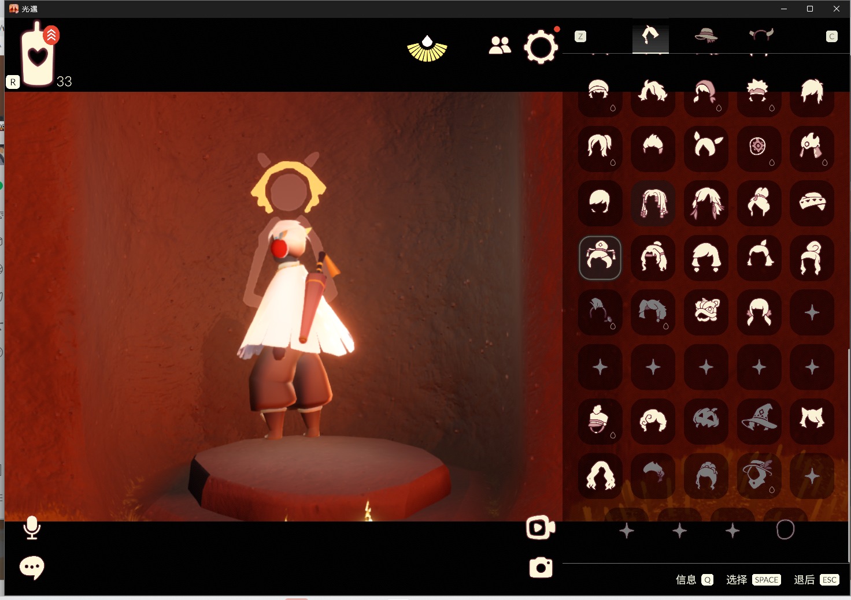
Task: Choose the greyed-out bun updo hairstyle
Action: (706, 476)
